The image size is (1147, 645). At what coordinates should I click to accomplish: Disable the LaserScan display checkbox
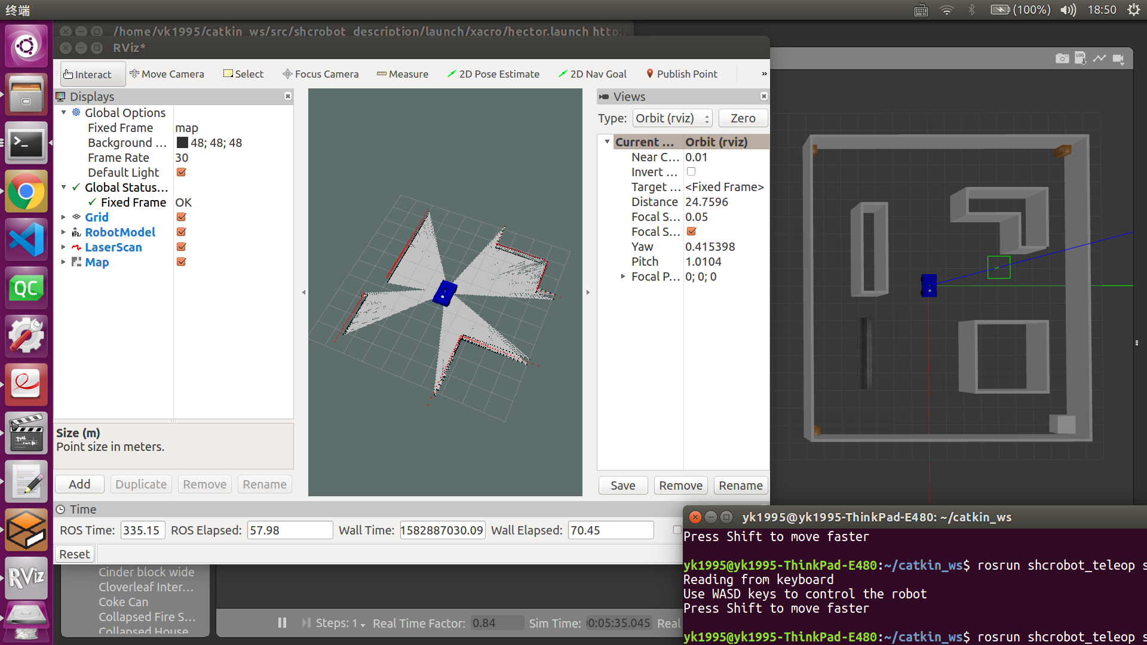point(182,247)
